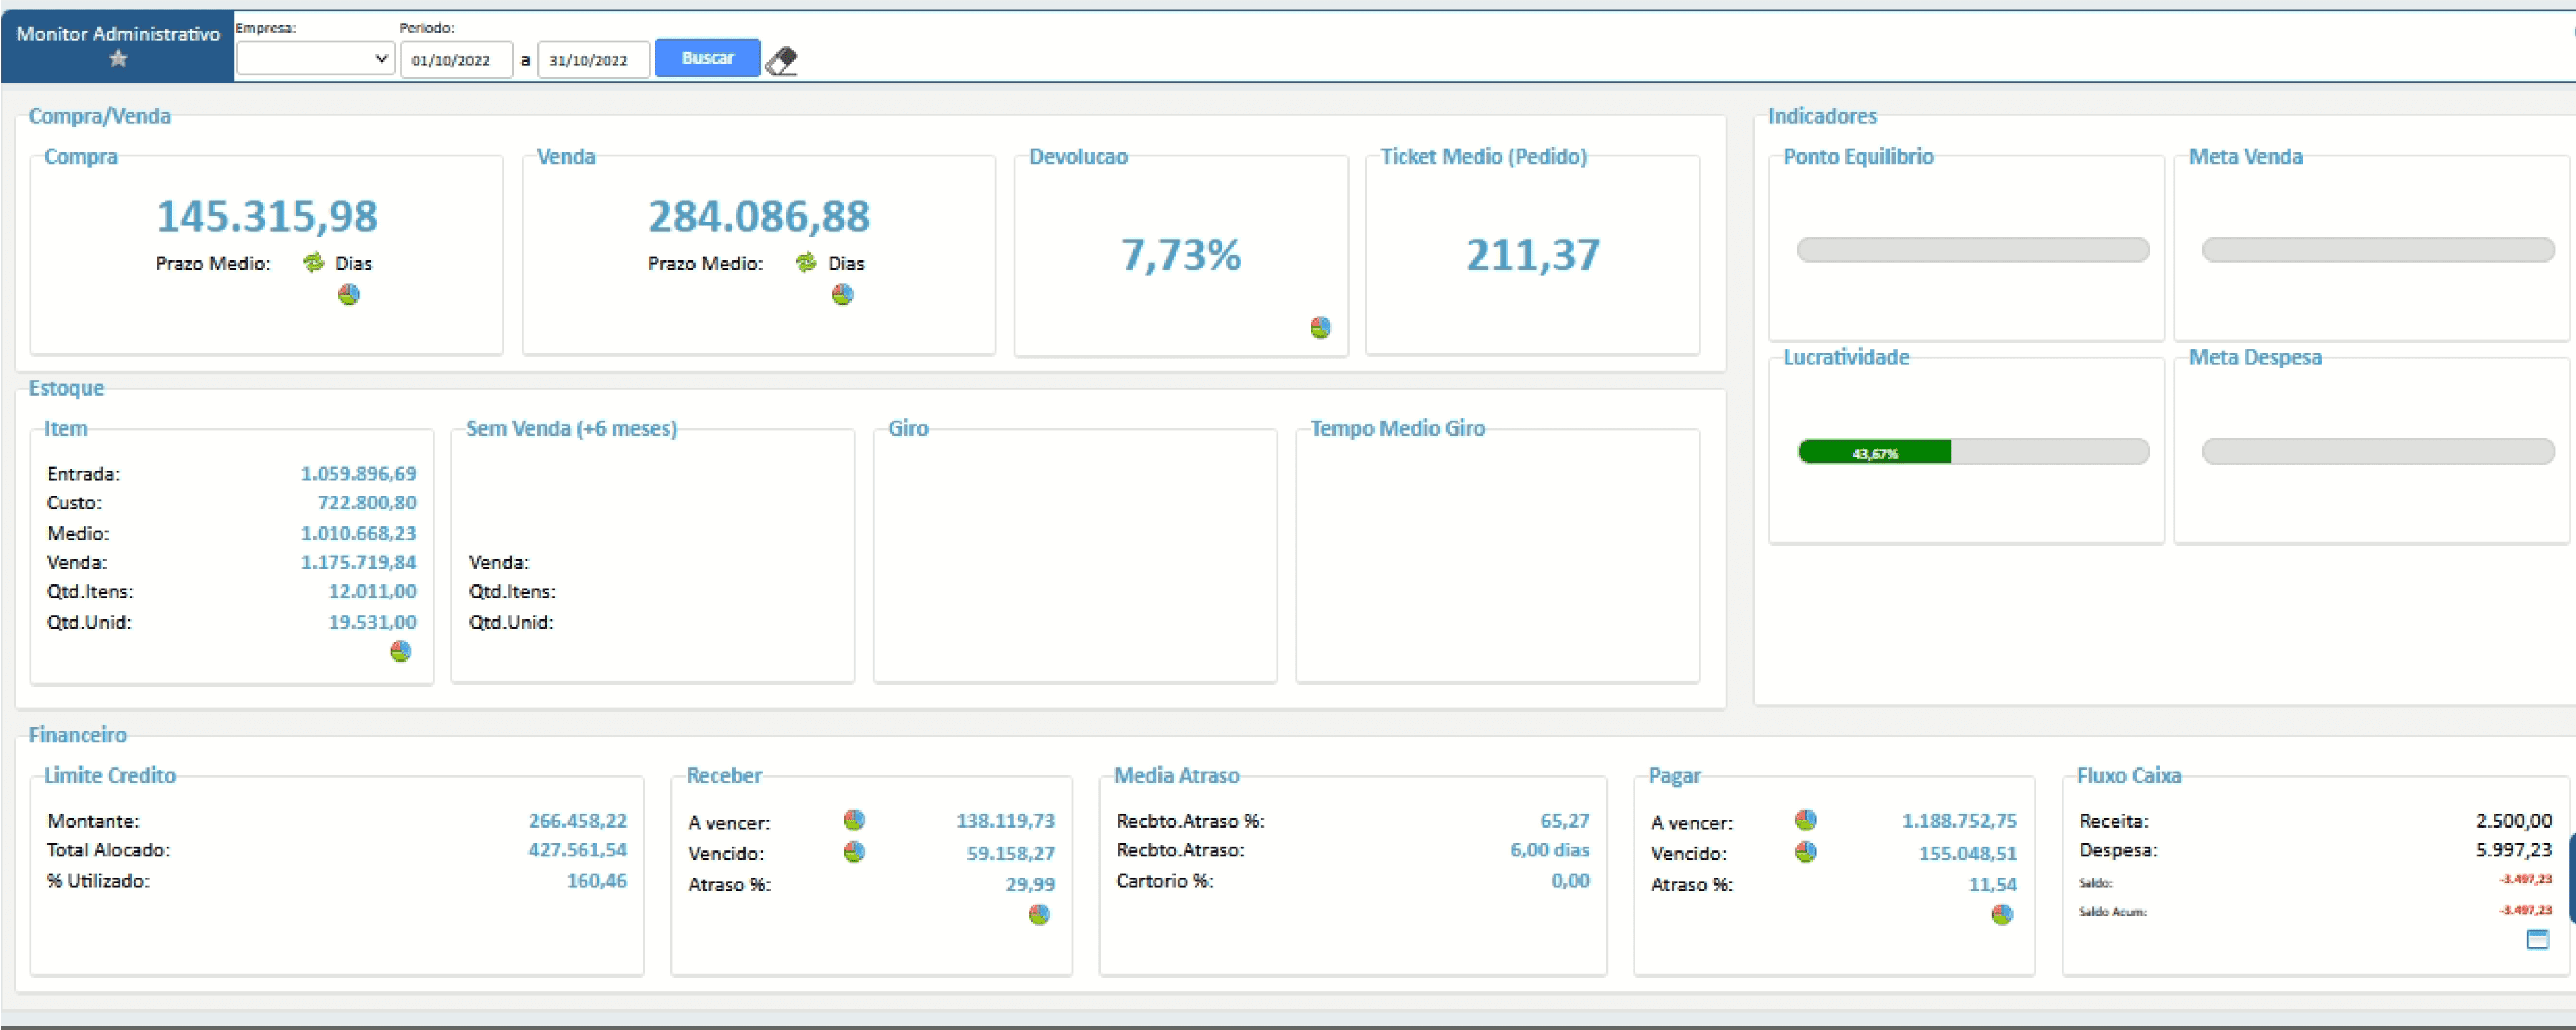Open the pie chart in Estoque Item card
The image size is (2576, 1030).
tap(401, 651)
